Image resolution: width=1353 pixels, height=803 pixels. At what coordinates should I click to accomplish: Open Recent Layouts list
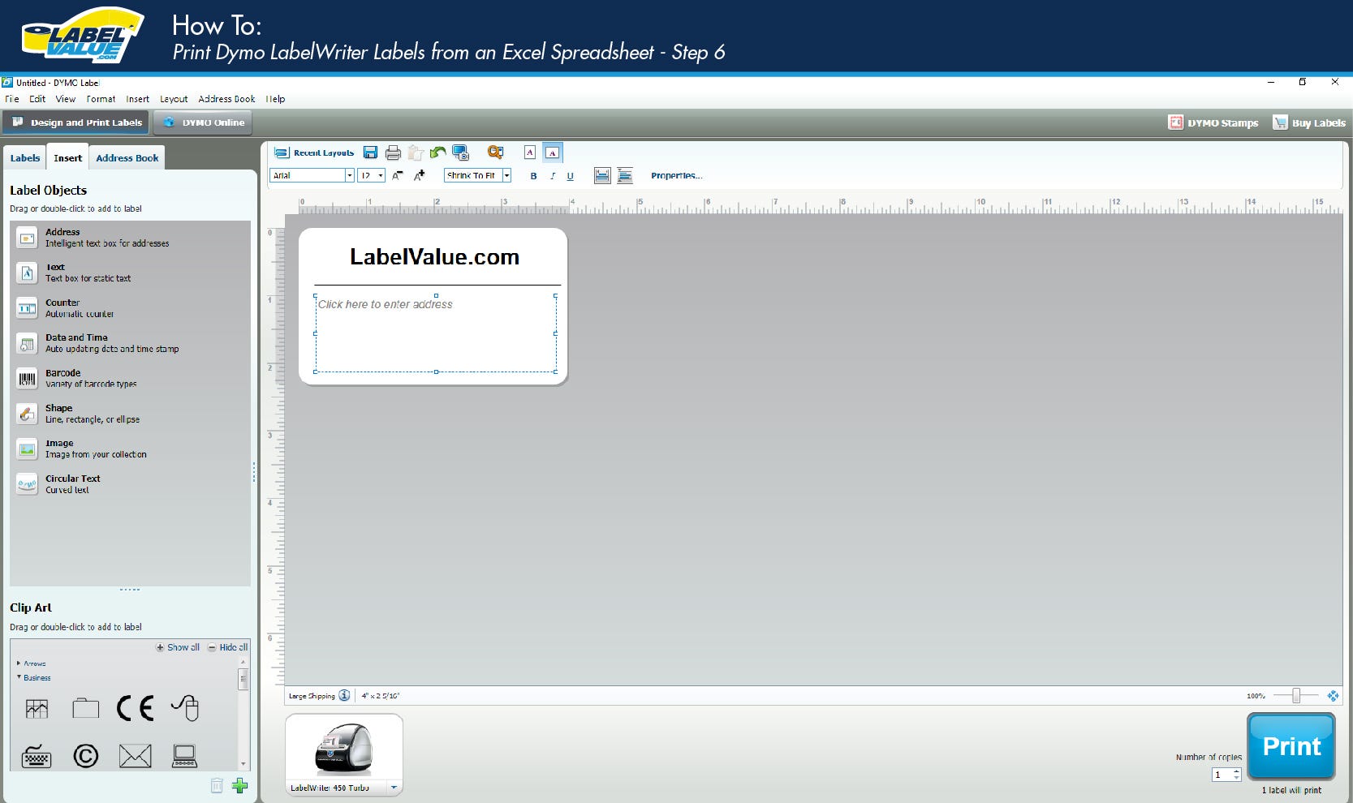pos(315,152)
